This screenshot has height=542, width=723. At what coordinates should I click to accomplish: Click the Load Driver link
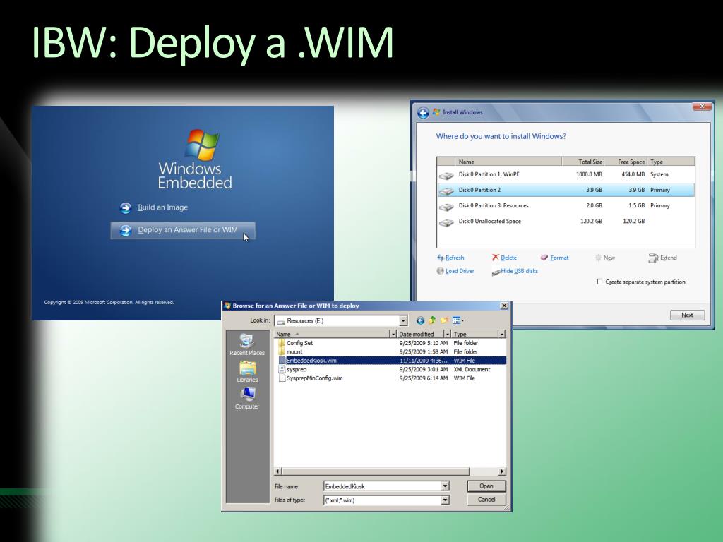(x=455, y=271)
